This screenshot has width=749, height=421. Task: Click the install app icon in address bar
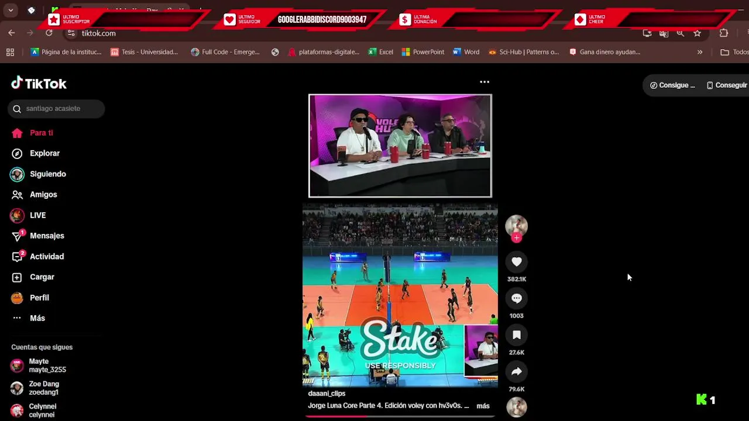point(647,33)
